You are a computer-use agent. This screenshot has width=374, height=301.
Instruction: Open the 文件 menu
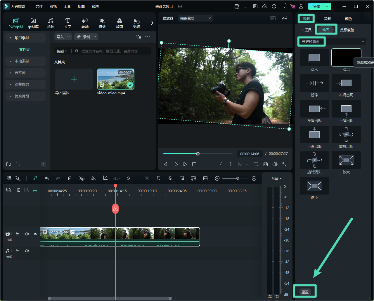39,6
